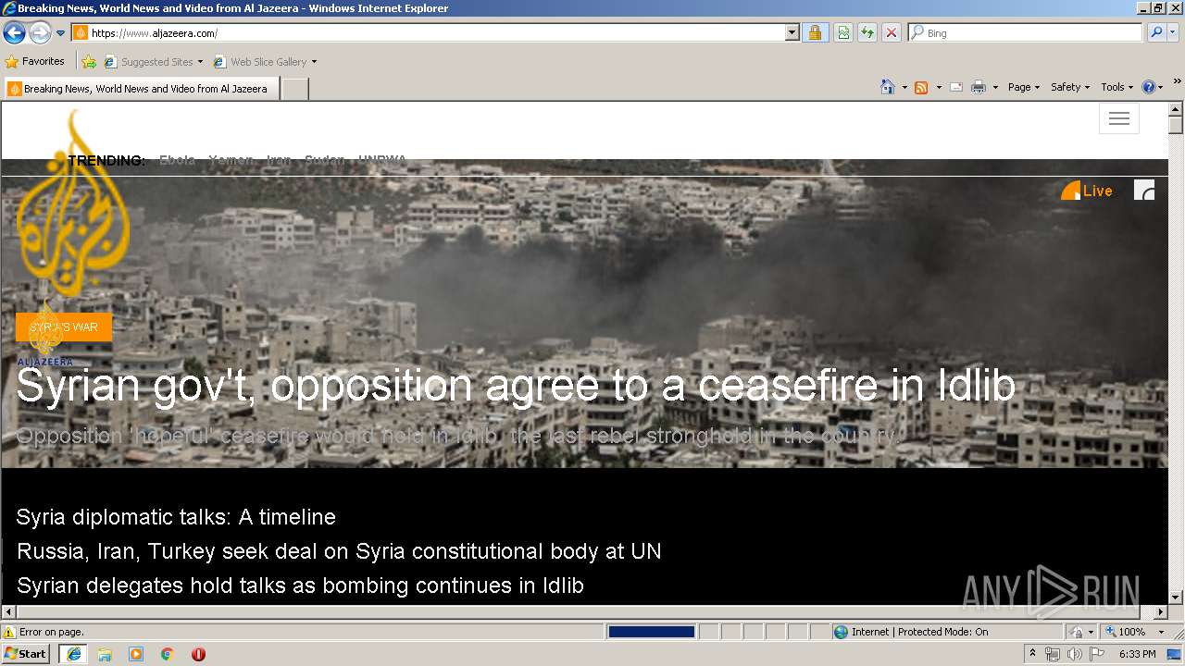Refresh the page with the refresh icon

(x=867, y=33)
